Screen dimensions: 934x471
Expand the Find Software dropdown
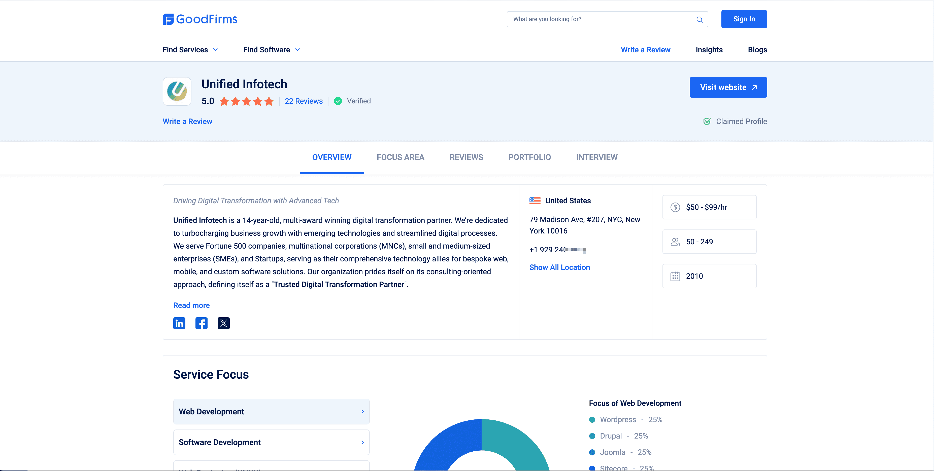[x=271, y=50]
